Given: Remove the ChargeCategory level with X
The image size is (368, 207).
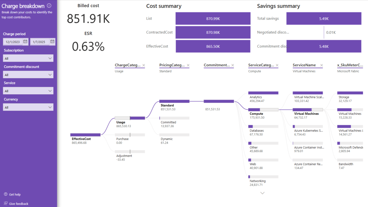Looking at the screenshot, I should point(144,65).
